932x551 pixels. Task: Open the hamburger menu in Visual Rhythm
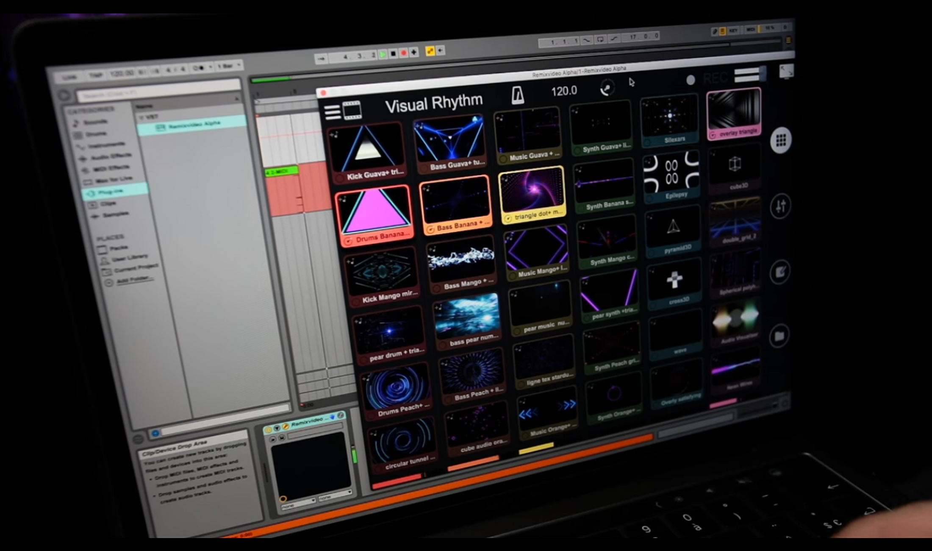[333, 112]
